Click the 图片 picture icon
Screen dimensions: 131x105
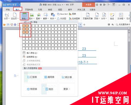coord(32,15)
